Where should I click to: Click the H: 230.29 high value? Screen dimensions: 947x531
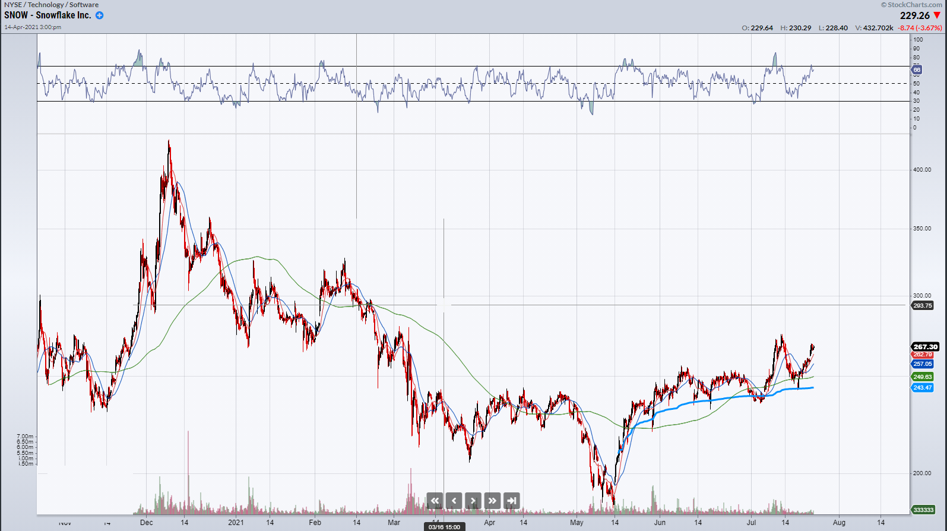[796, 28]
